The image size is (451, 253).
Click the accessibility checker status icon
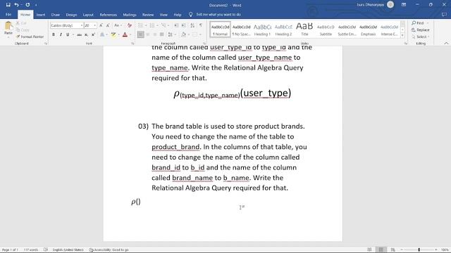click(x=109, y=250)
